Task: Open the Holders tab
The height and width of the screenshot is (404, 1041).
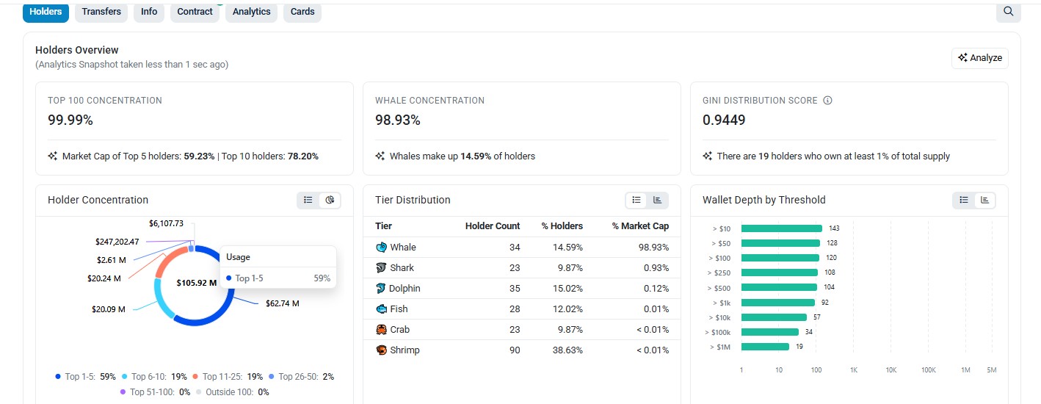Action: point(46,12)
